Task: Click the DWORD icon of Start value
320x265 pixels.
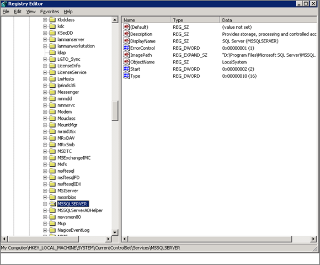Action: point(126,69)
